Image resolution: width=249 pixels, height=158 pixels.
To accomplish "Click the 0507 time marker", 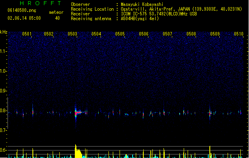I will (x=167, y=34).
